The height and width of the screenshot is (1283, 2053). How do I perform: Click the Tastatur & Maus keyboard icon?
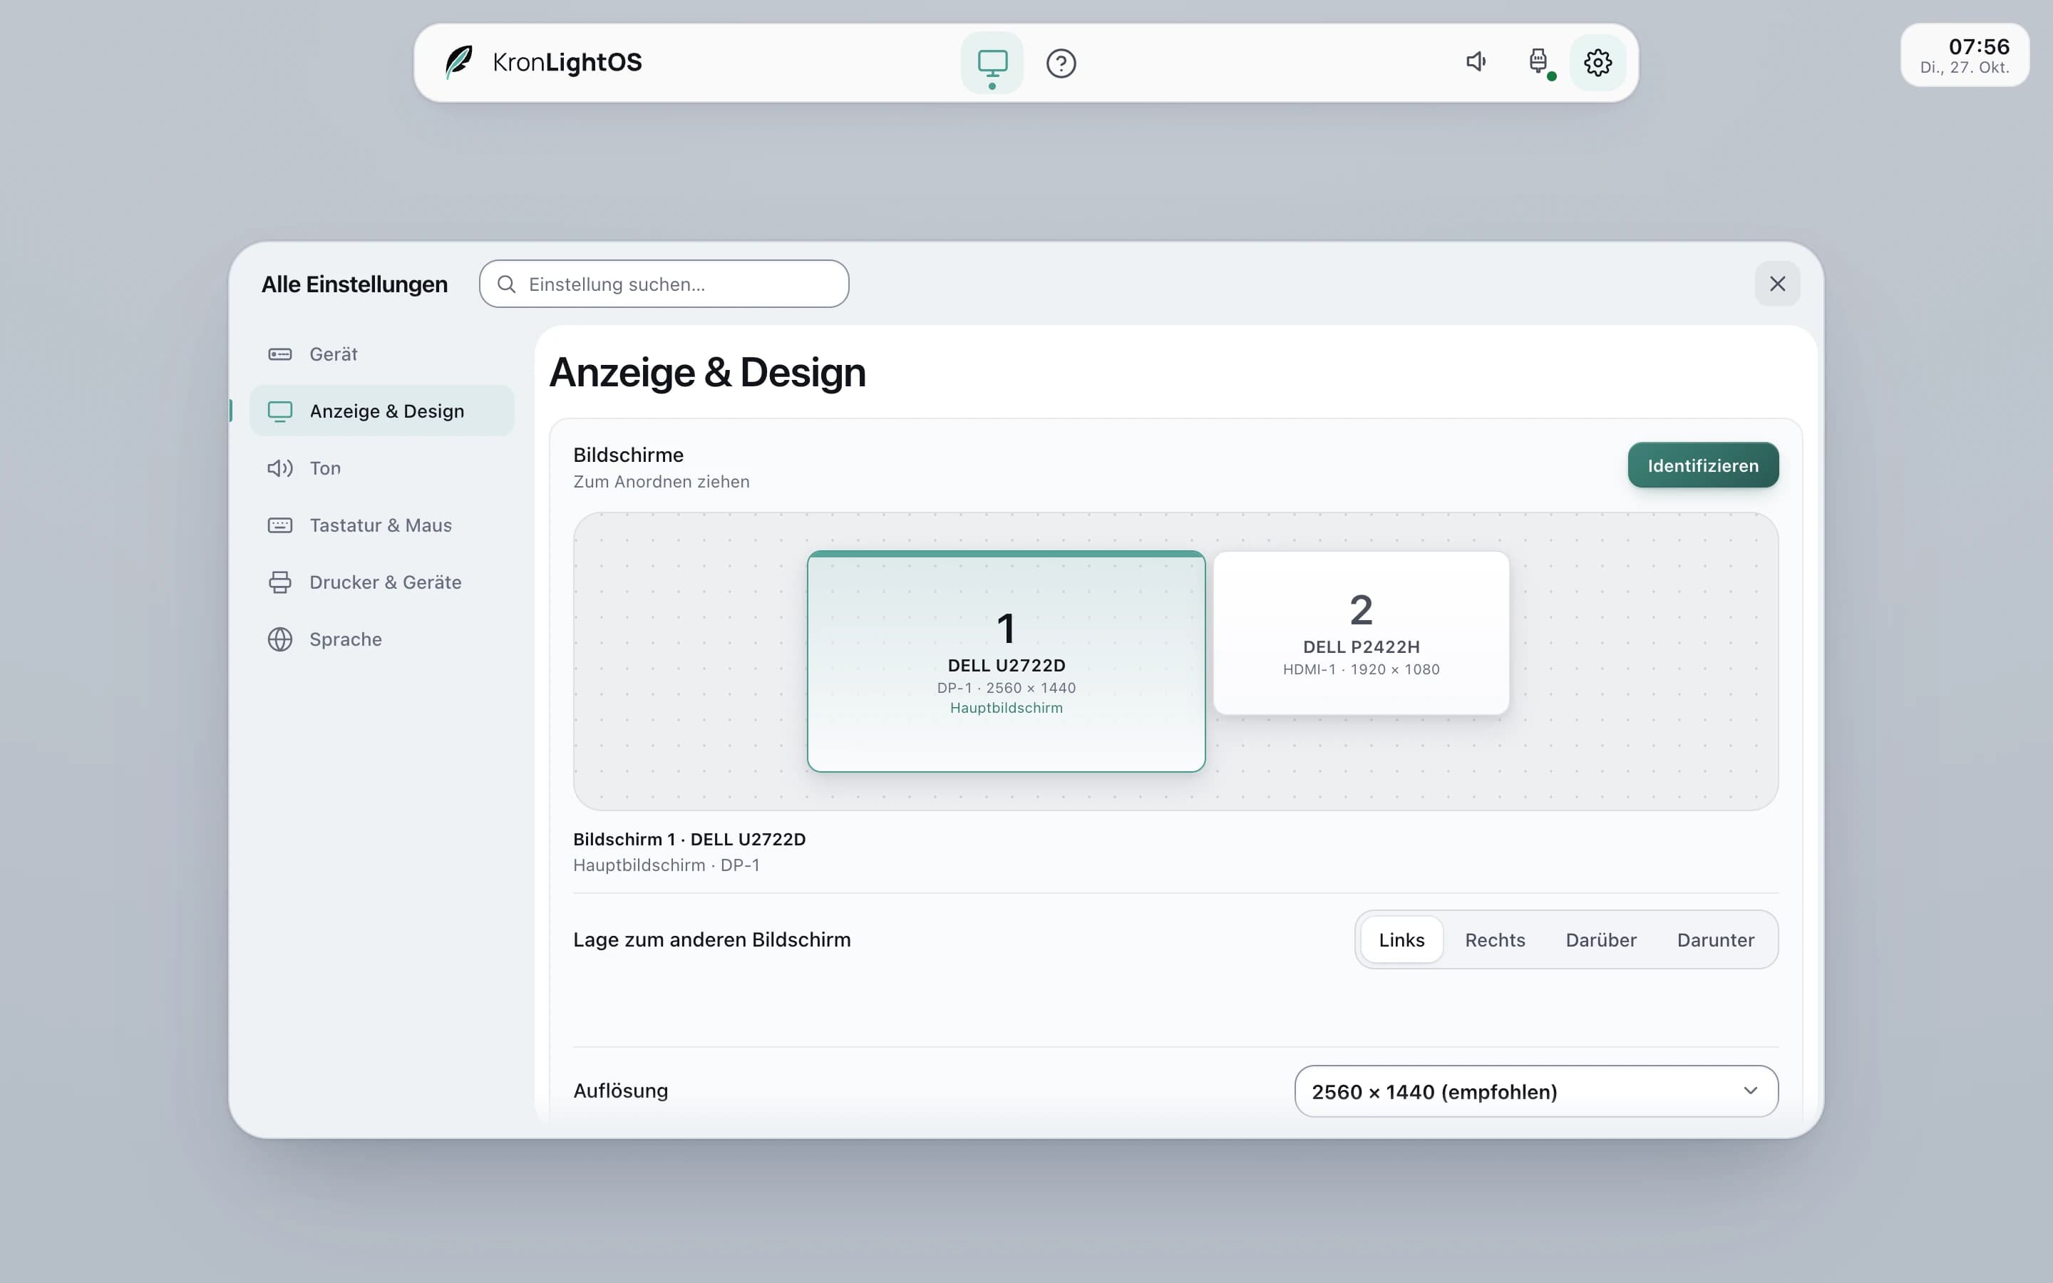(x=280, y=525)
